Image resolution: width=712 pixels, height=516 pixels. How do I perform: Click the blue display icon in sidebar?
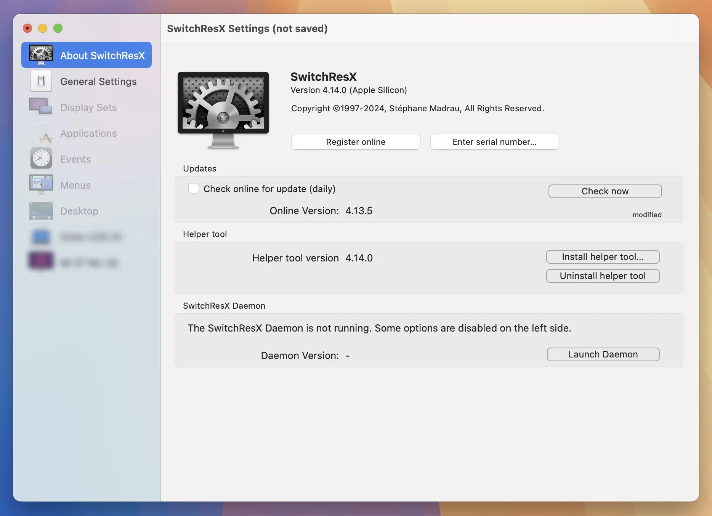coord(41,237)
